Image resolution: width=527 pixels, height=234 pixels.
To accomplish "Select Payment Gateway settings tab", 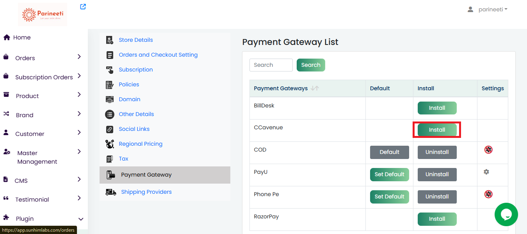I will (x=146, y=175).
